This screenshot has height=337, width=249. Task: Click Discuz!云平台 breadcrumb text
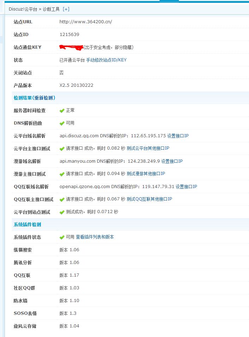coord(23,9)
